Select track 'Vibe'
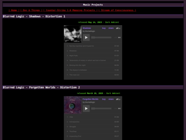Viewport: 186px width, 140px height. click(x=93, y=117)
